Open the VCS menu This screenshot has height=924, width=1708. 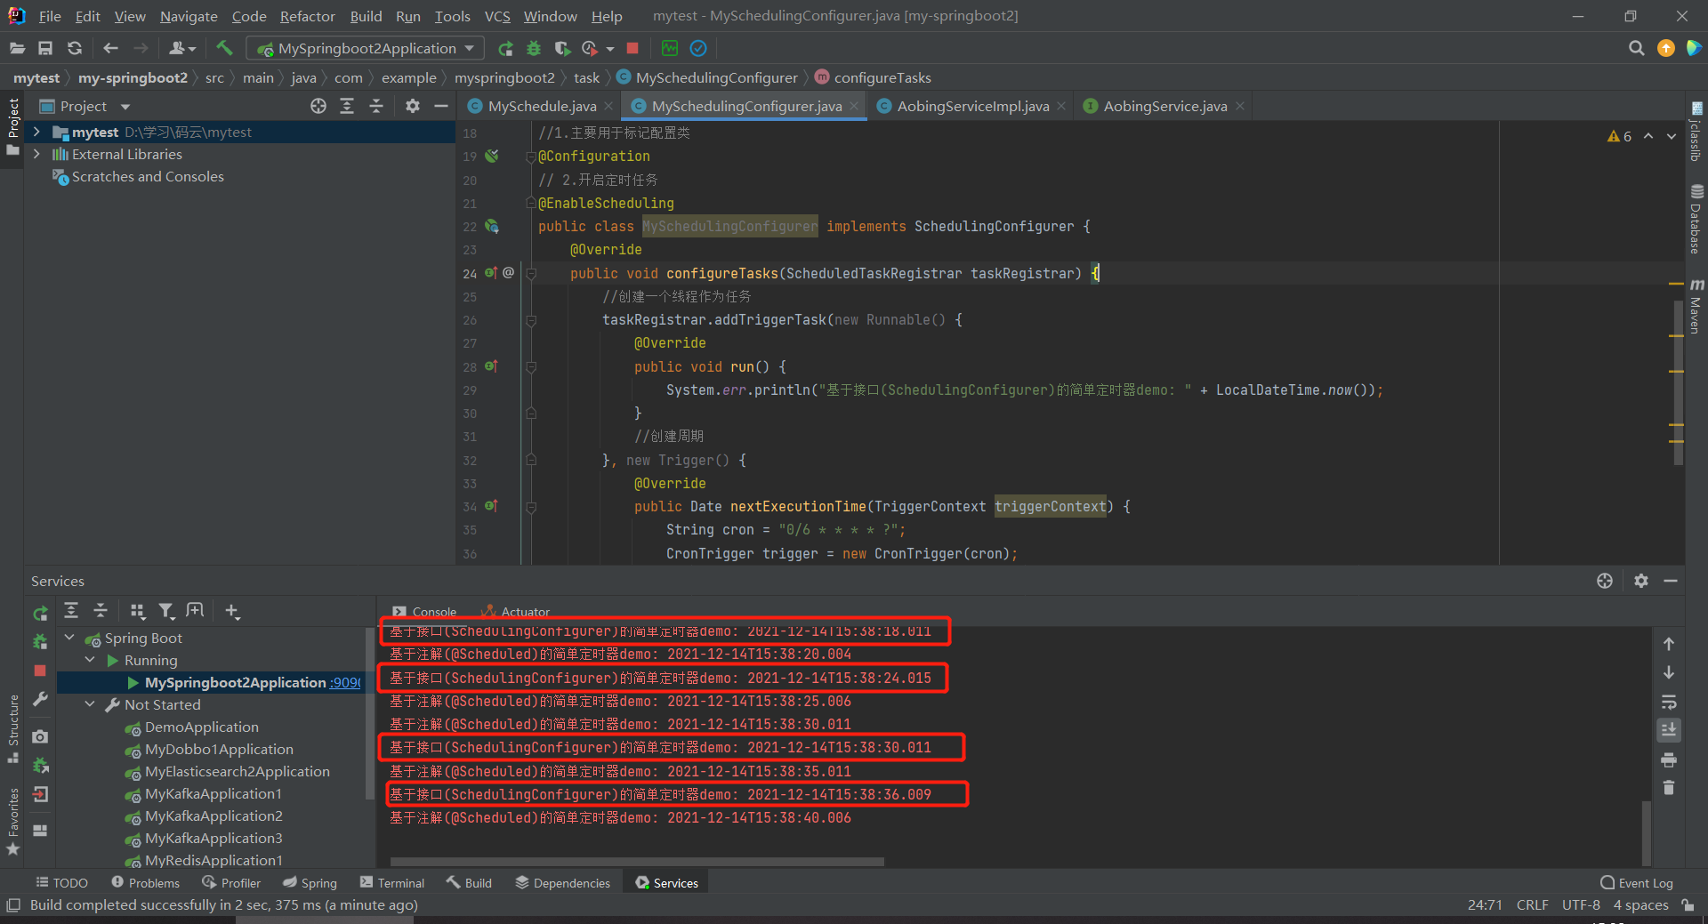pos(496,15)
